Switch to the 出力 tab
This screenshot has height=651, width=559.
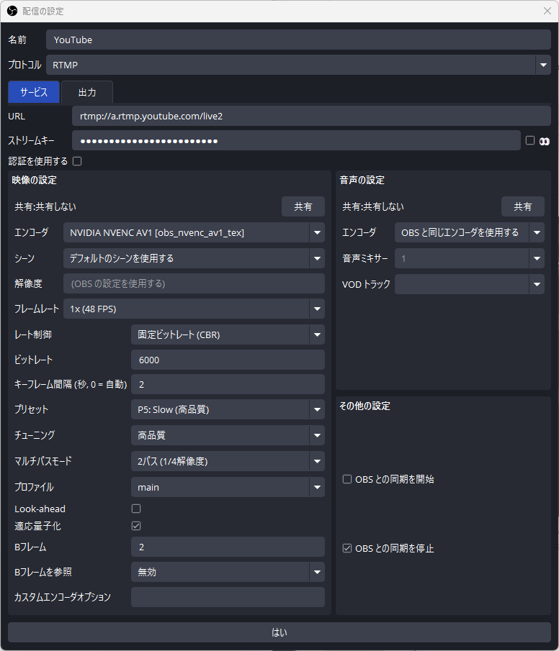[x=87, y=92]
